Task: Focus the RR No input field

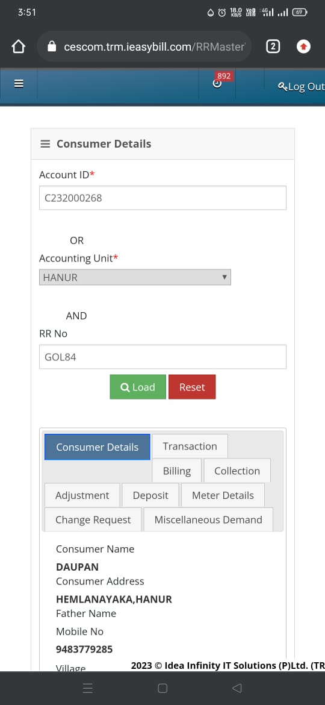Action: (x=162, y=357)
